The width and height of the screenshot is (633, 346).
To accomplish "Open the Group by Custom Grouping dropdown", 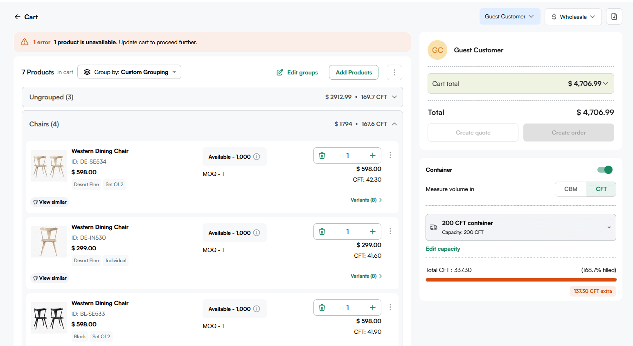I will [x=129, y=72].
